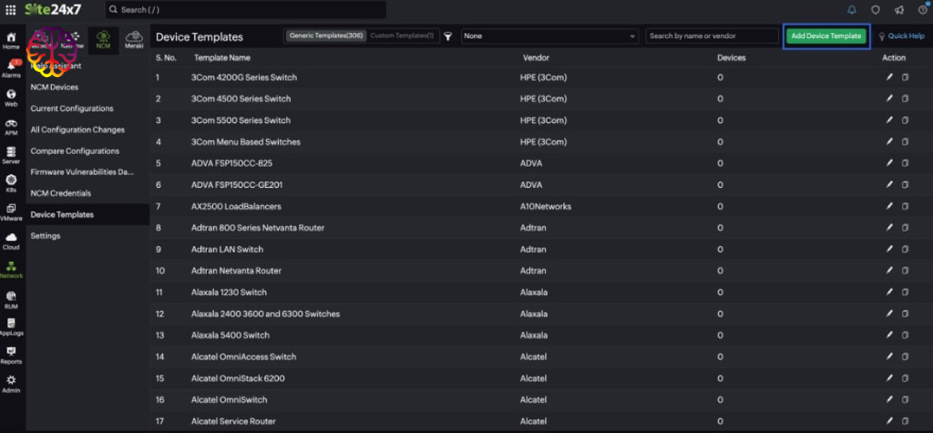The image size is (933, 433).
Task: Open NCM Credentials menu item
Action: 61,193
